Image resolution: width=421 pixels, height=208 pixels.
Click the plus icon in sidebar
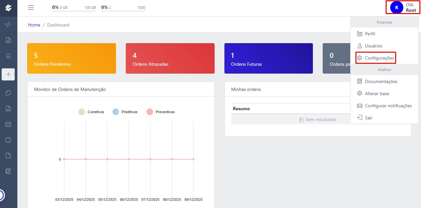point(8,74)
